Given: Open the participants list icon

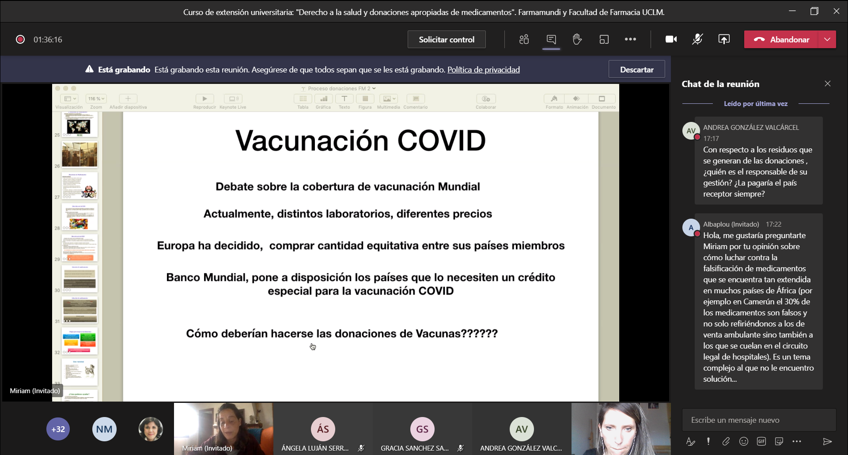Looking at the screenshot, I should (x=524, y=39).
